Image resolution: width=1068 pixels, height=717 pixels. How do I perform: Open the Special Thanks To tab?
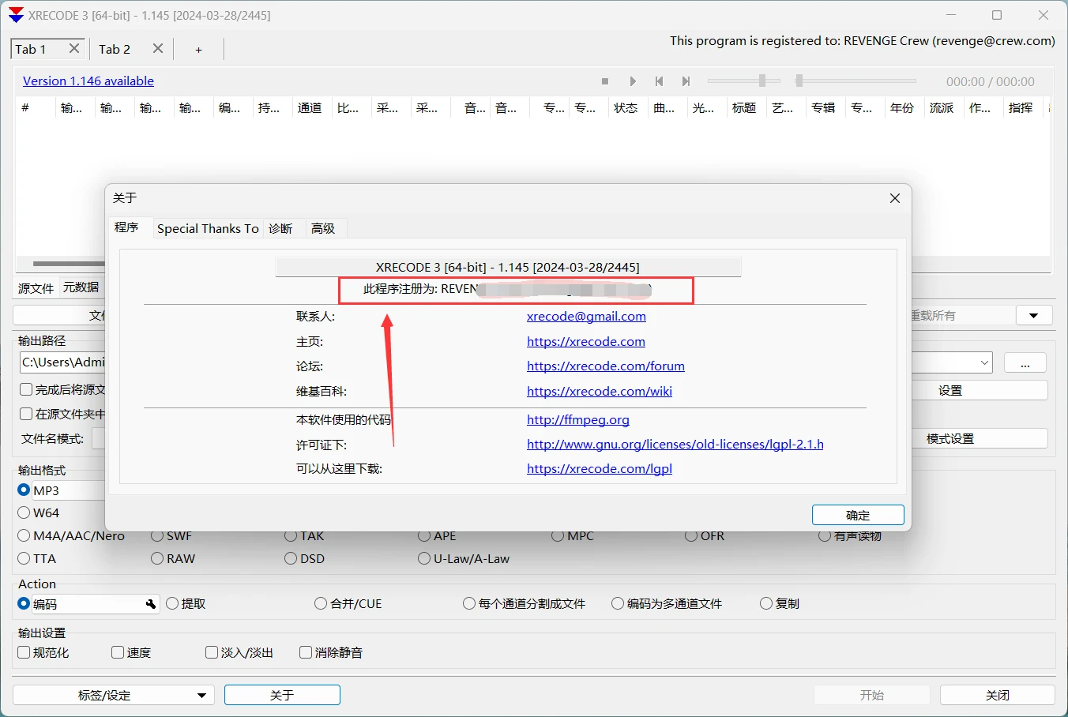(208, 228)
